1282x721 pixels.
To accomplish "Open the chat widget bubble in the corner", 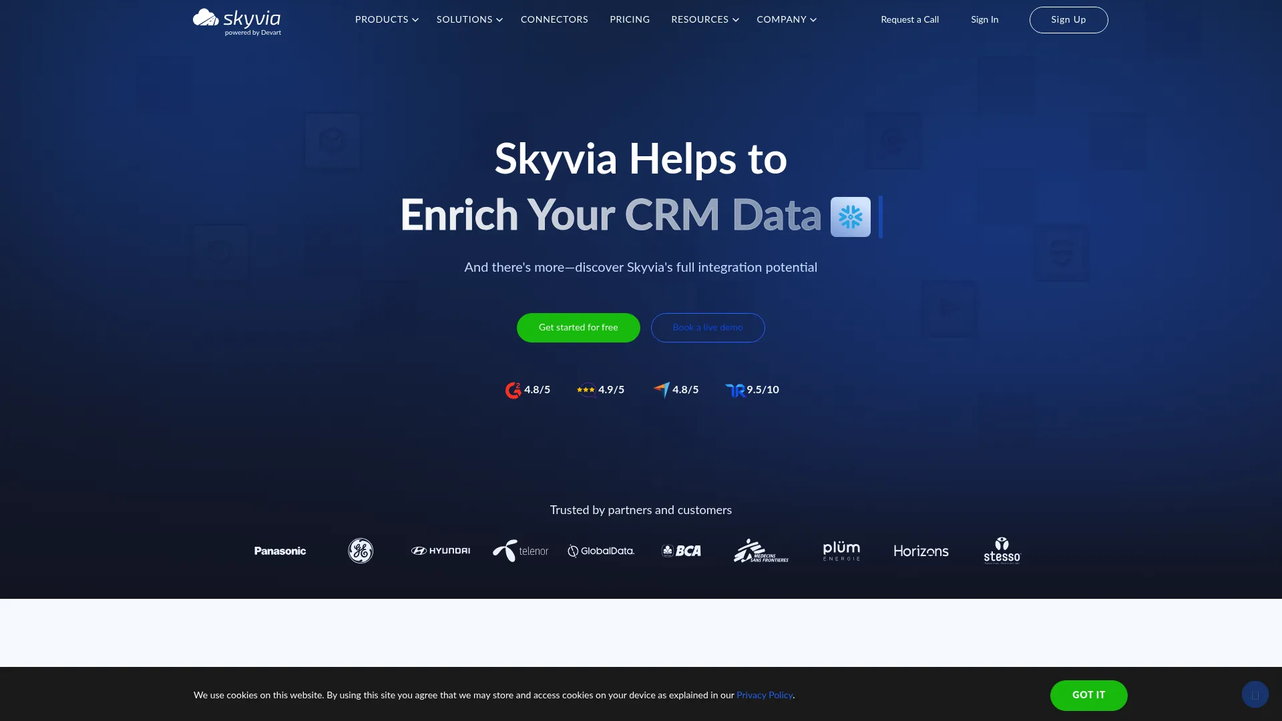I will [x=1255, y=694].
